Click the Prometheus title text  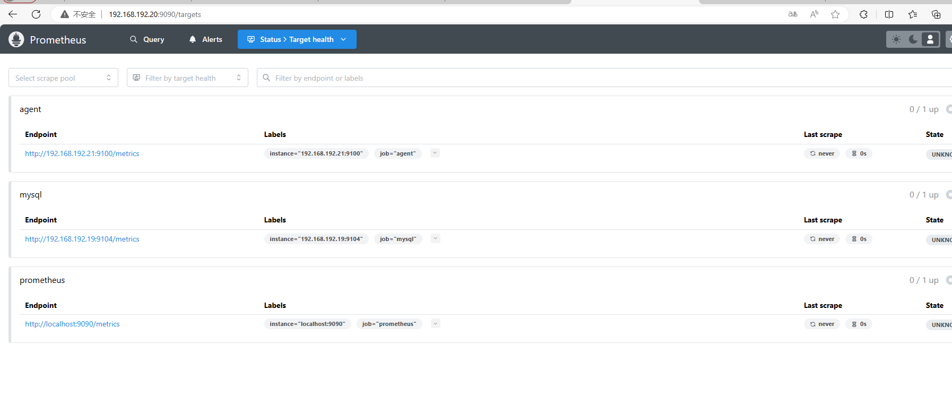coord(58,40)
